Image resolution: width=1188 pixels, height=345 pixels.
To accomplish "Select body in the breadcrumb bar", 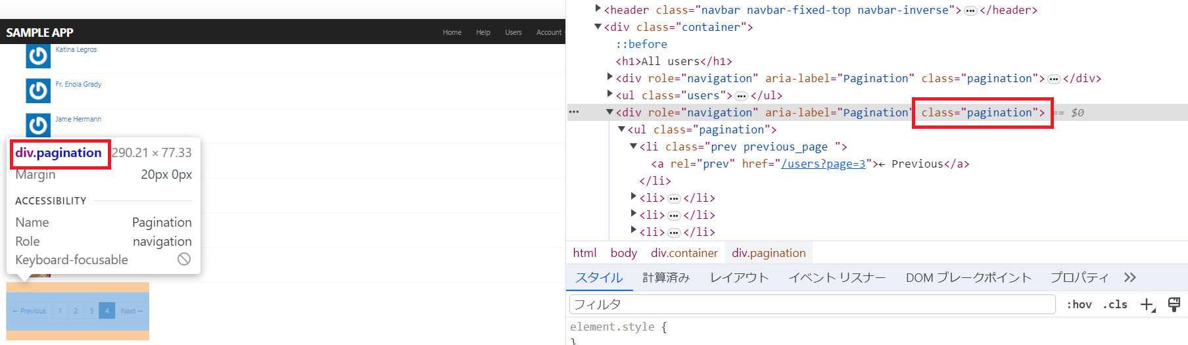I will point(623,253).
